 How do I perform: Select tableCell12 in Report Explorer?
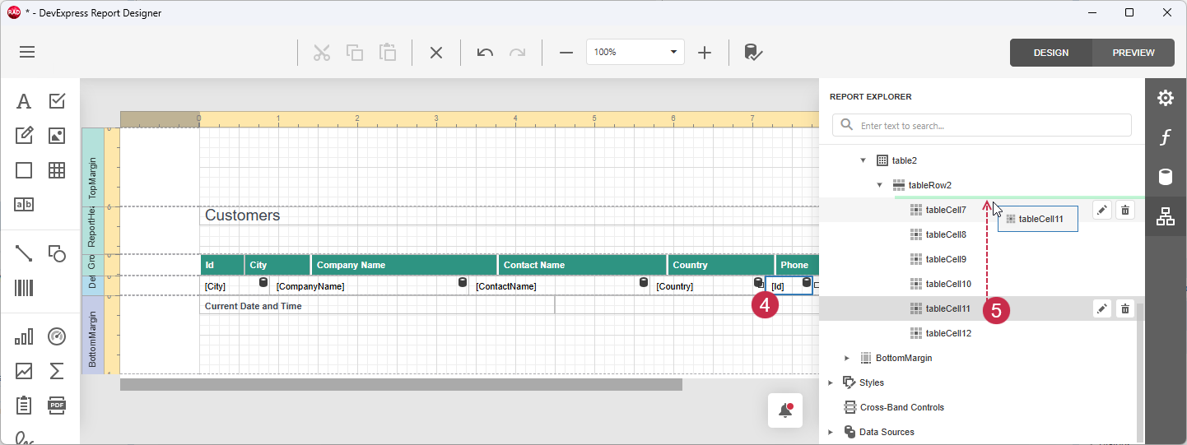point(948,333)
